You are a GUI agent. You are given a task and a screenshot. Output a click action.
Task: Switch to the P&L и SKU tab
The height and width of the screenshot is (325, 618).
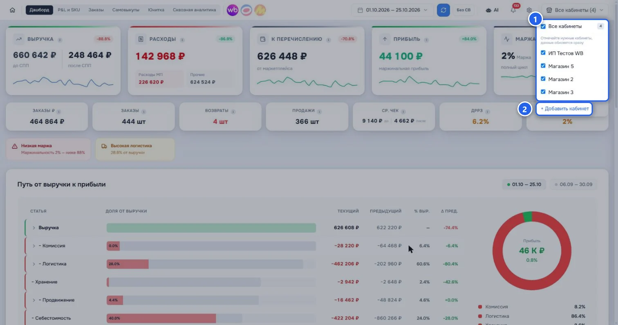(x=69, y=10)
